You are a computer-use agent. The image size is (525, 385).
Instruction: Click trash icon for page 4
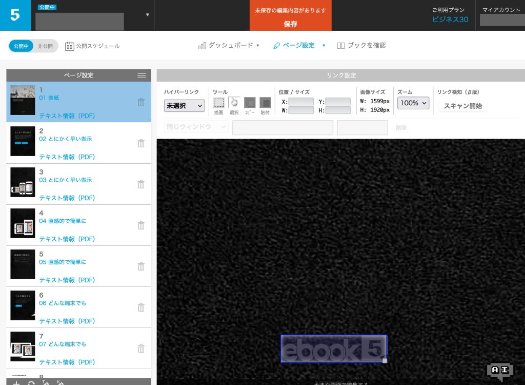[141, 225]
